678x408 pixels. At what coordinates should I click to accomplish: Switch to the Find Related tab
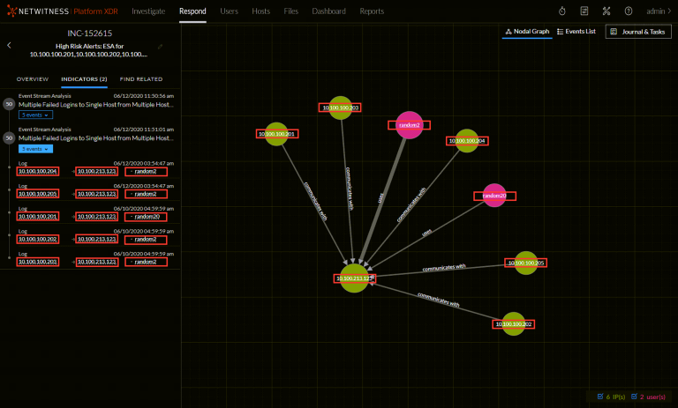140,78
